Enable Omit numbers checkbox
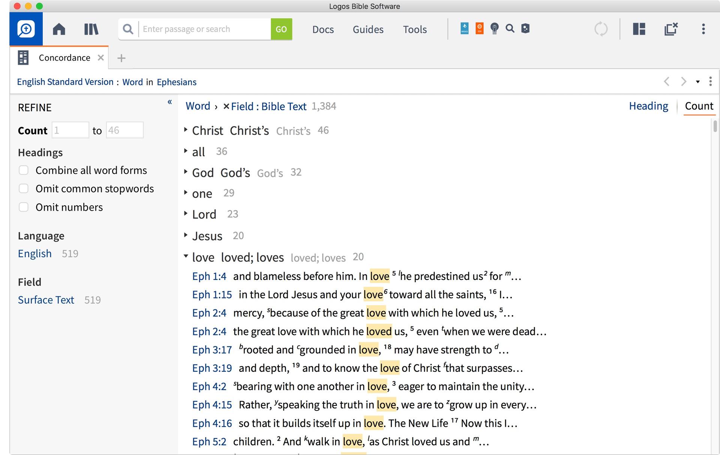Screen dimensions: 720x455 [24, 207]
